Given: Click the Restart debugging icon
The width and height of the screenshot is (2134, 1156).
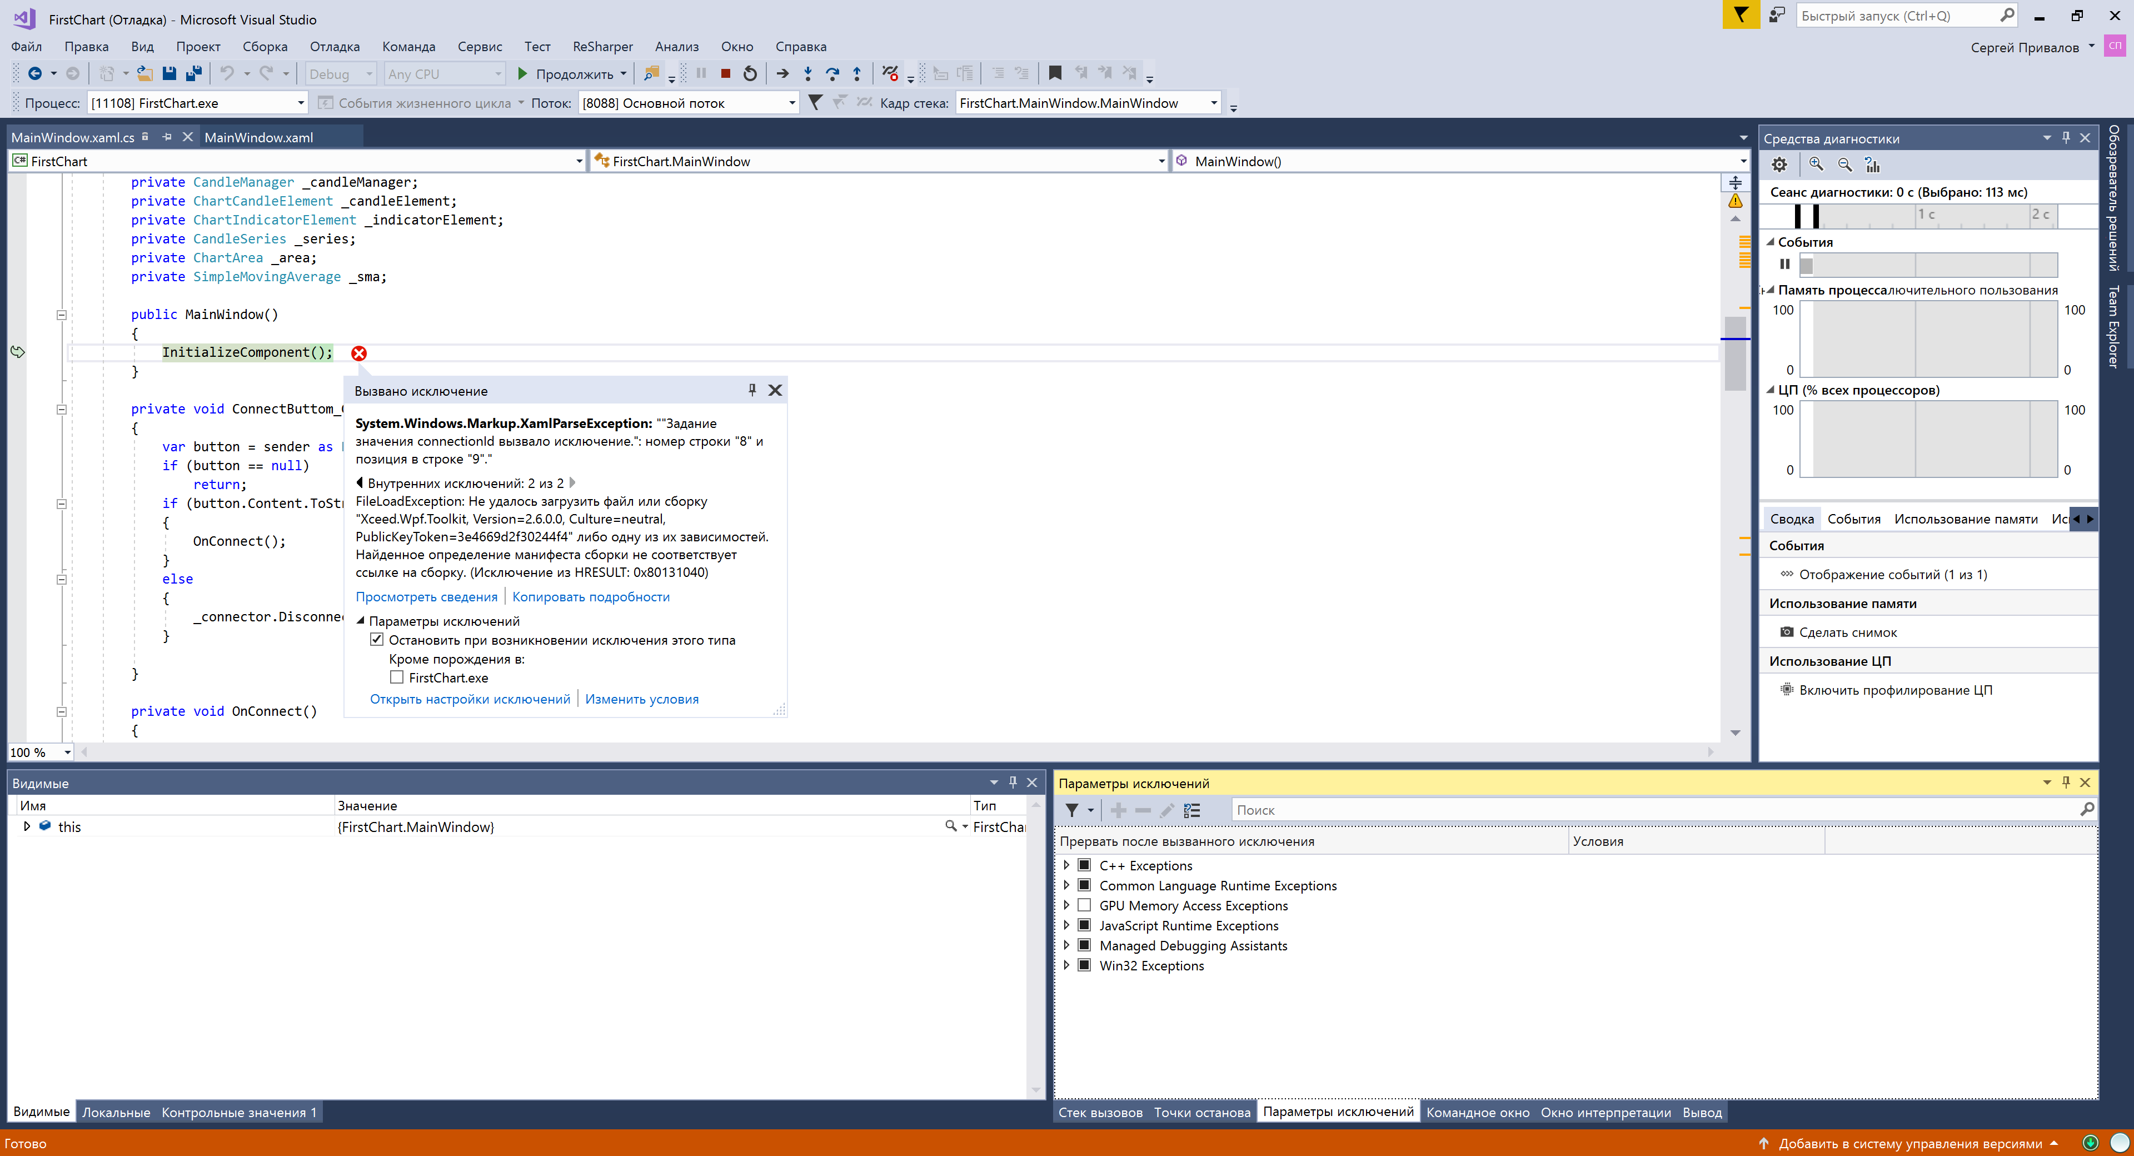Looking at the screenshot, I should 750,74.
